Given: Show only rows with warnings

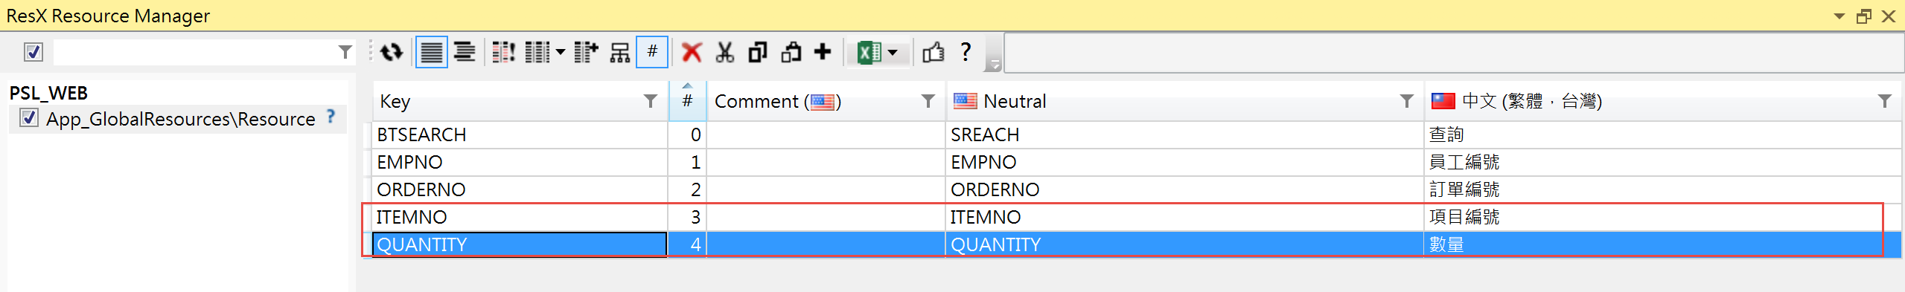Looking at the screenshot, I should 503,53.
